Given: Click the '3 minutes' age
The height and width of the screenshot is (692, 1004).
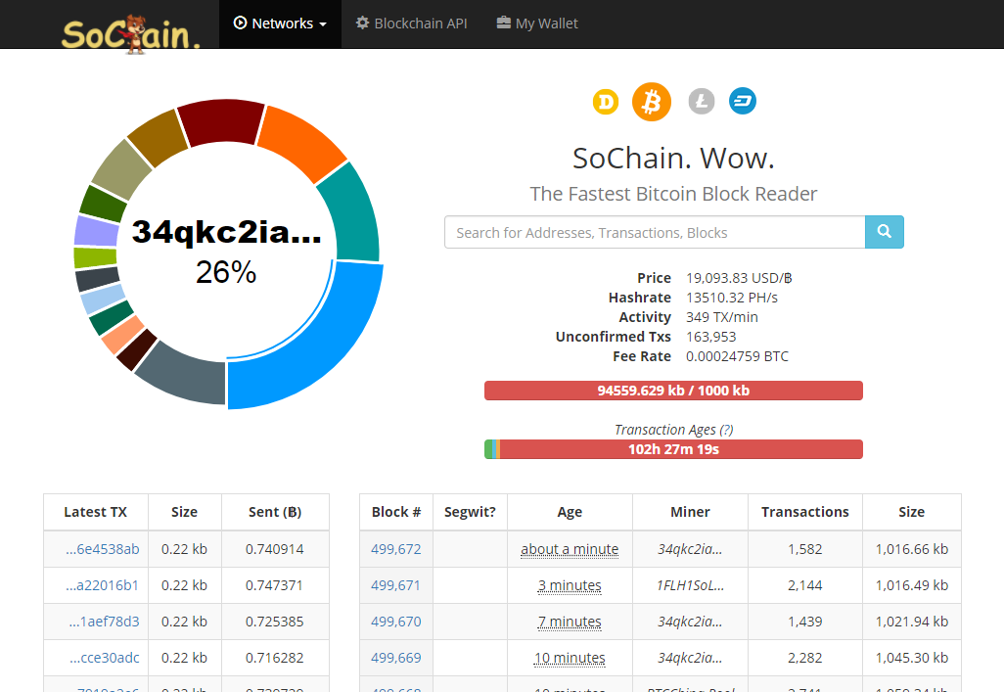Looking at the screenshot, I should [x=570, y=585].
